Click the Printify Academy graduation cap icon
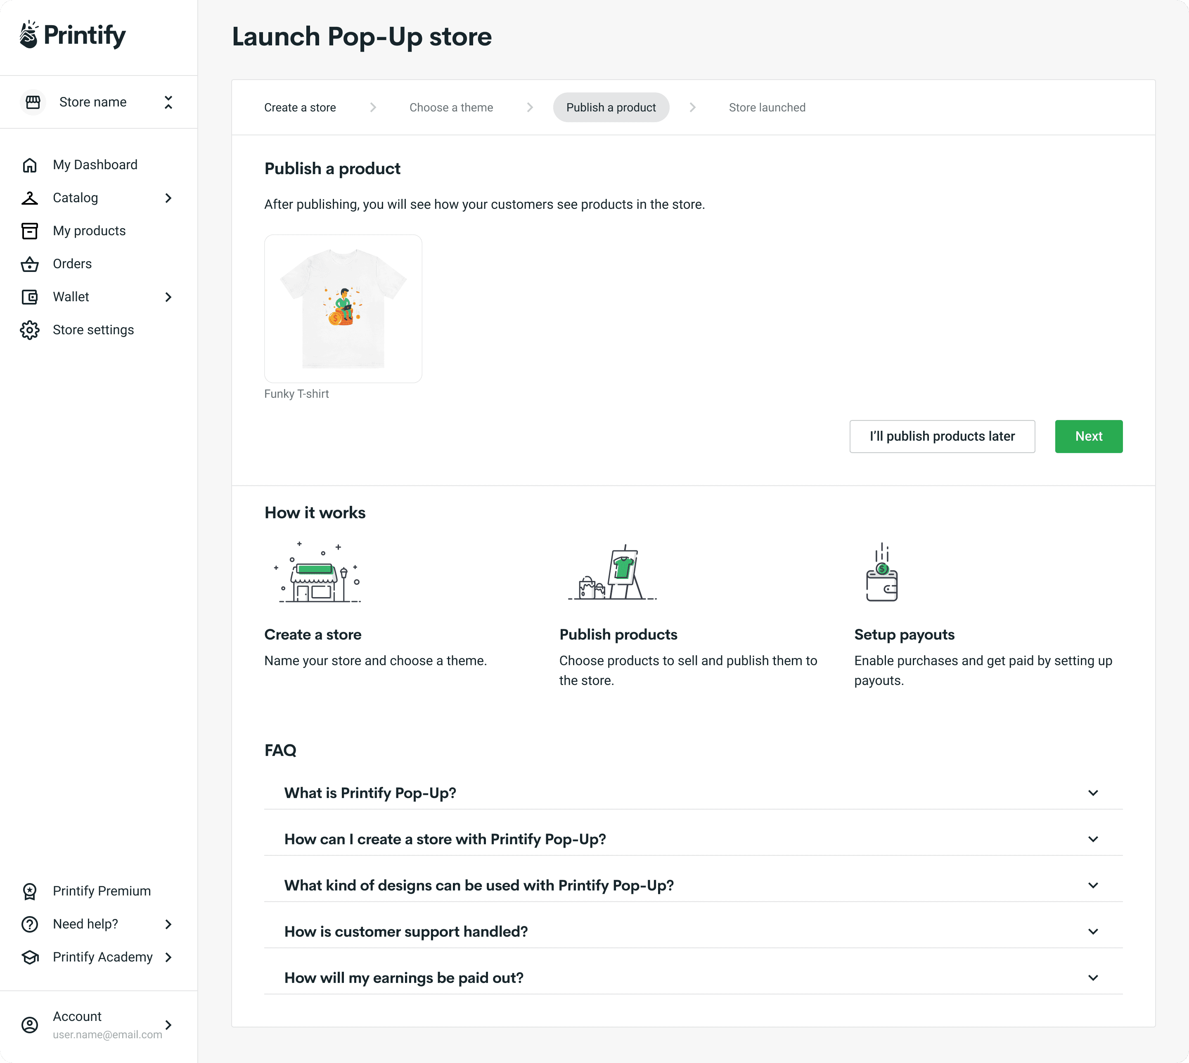This screenshot has width=1189, height=1063. (30, 957)
